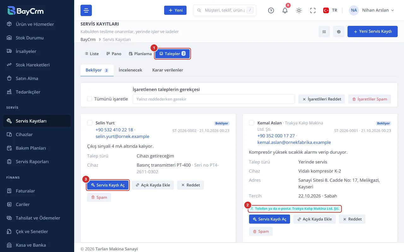The width and height of the screenshot is (404, 252).
Task: Click the Turkish flag language icon
Action: (326, 10)
